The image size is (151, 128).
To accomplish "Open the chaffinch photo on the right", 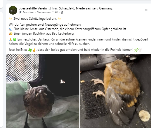I will (115, 91).
